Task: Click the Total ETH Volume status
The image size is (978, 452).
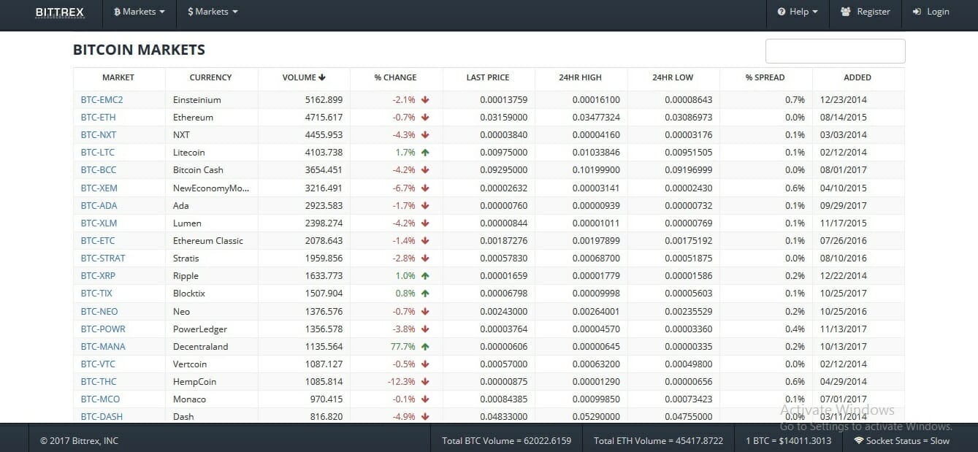Action: pyautogui.click(x=659, y=441)
